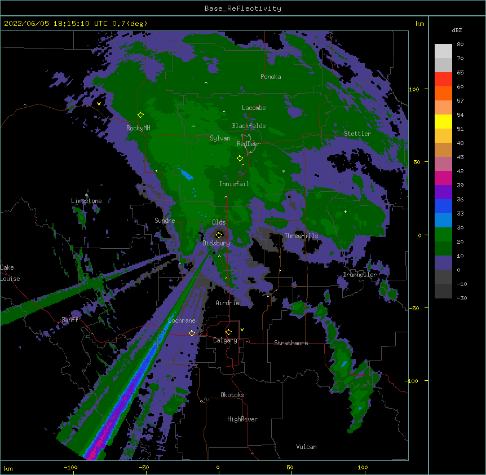Click the slate purple 0-10 dBZ swatch
This screenshot has height=475, width=486.
click(443, 263)
